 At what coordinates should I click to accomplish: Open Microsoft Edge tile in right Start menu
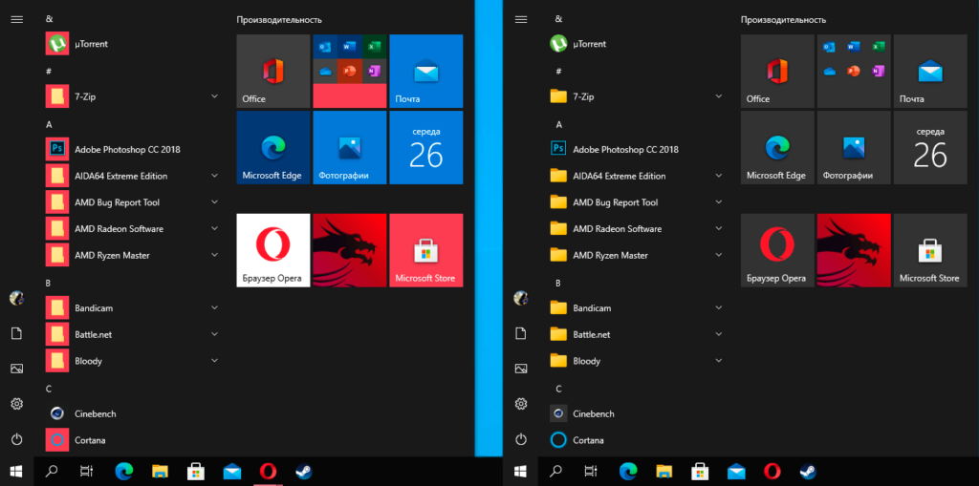click(777, 148)
